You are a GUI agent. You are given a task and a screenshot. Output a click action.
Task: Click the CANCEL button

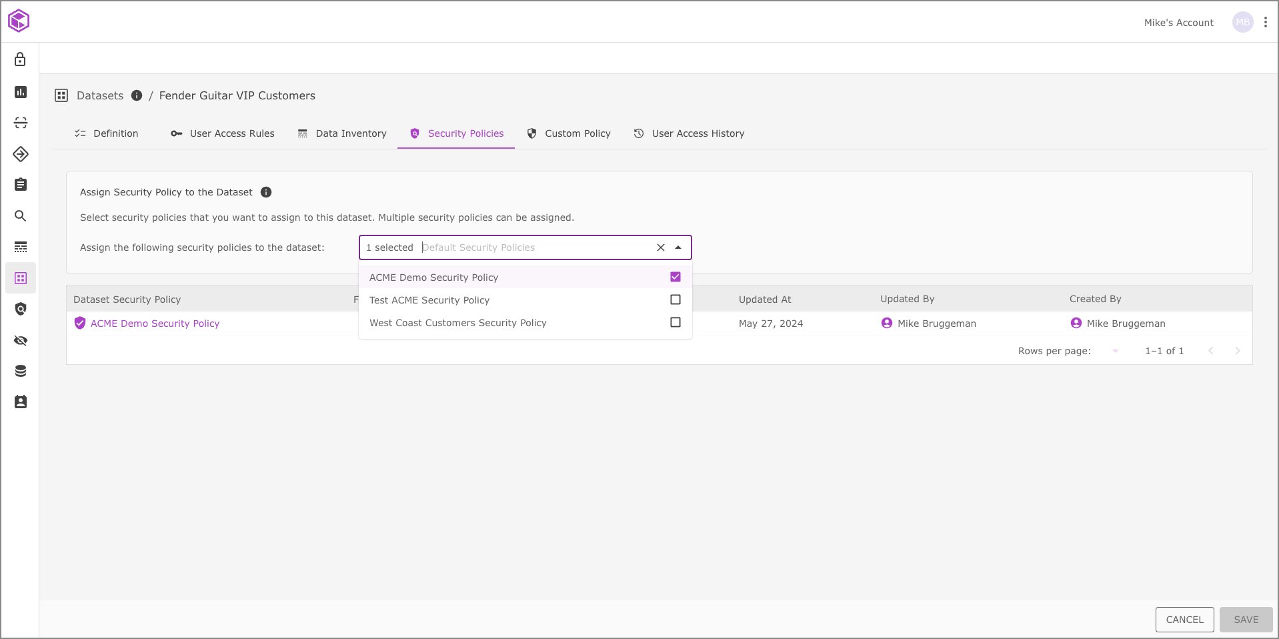[x=1184, y=620]
